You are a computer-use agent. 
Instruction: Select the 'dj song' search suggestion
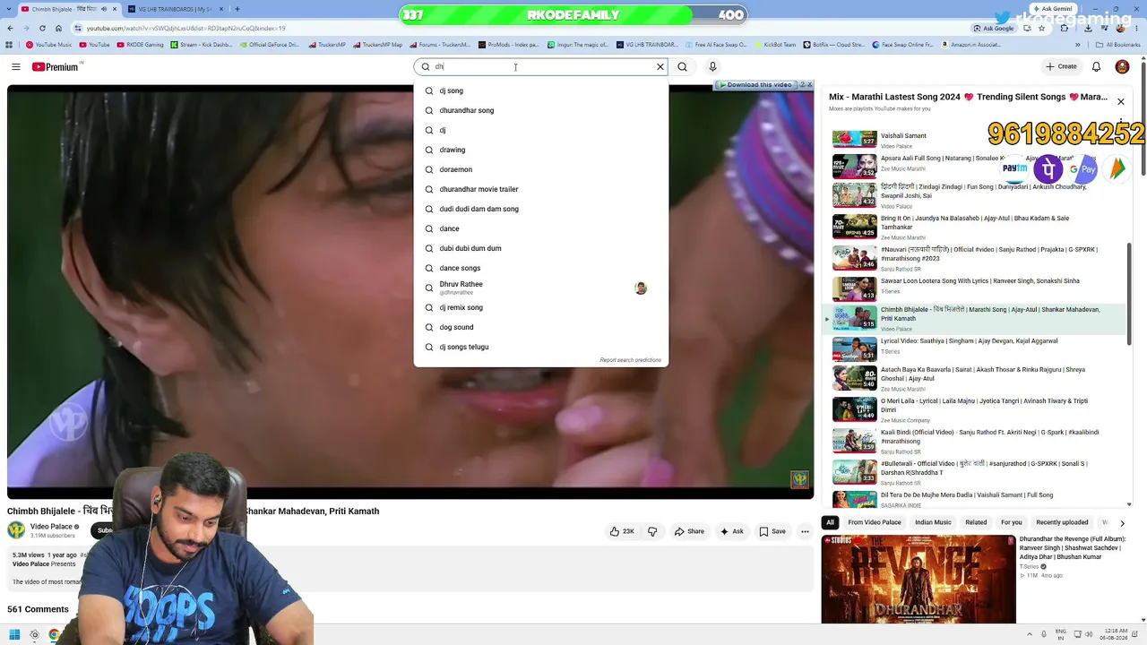click(541, 90)
